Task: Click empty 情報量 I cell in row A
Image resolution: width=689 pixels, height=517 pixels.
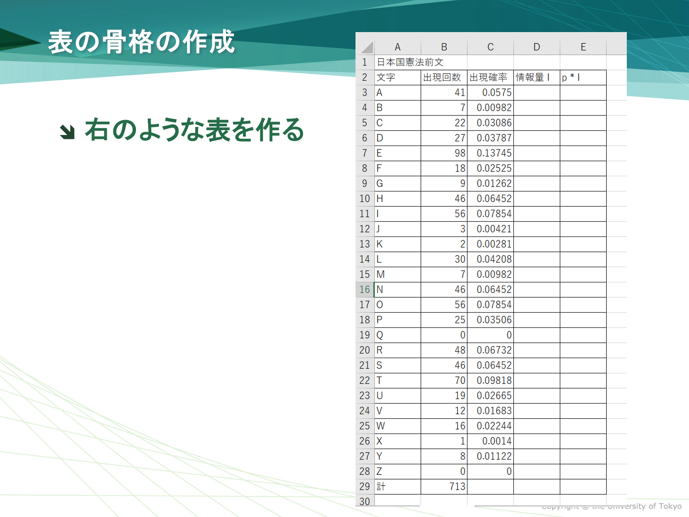Action: (x=537, y=92)
